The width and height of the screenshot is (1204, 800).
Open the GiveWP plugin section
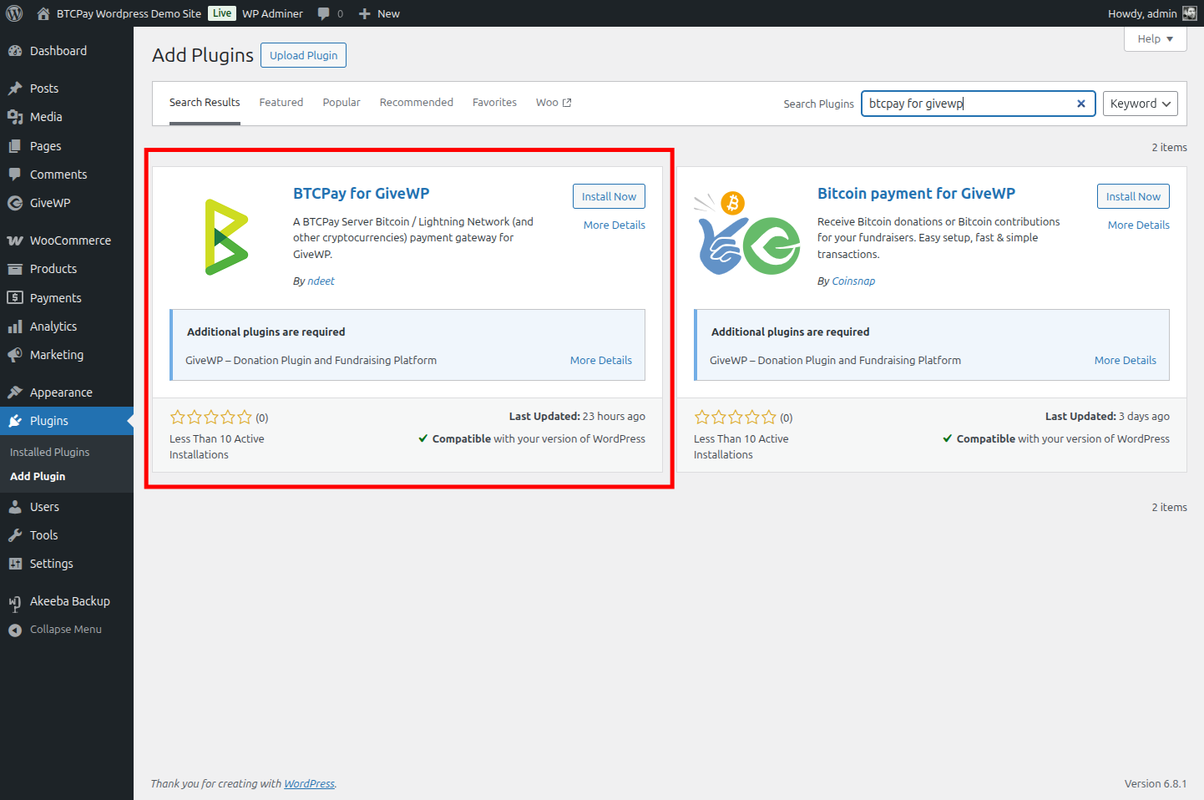tap(52, 202)
